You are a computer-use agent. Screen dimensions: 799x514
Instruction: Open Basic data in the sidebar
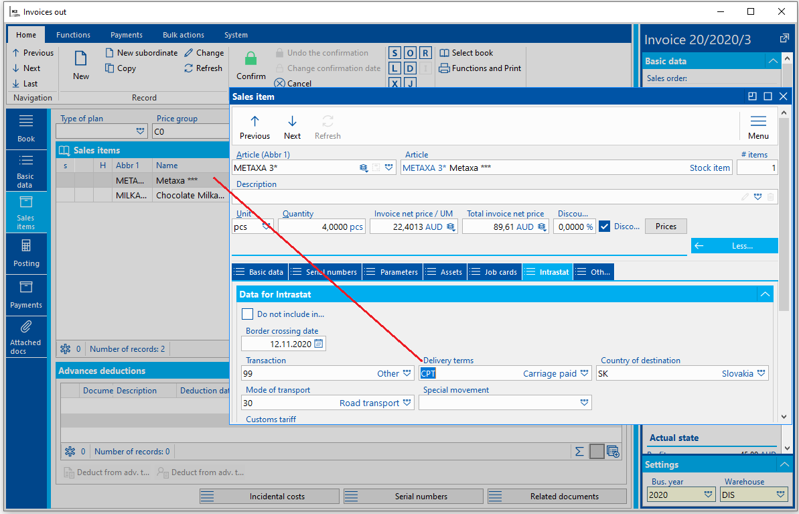(x=26, y=171)
